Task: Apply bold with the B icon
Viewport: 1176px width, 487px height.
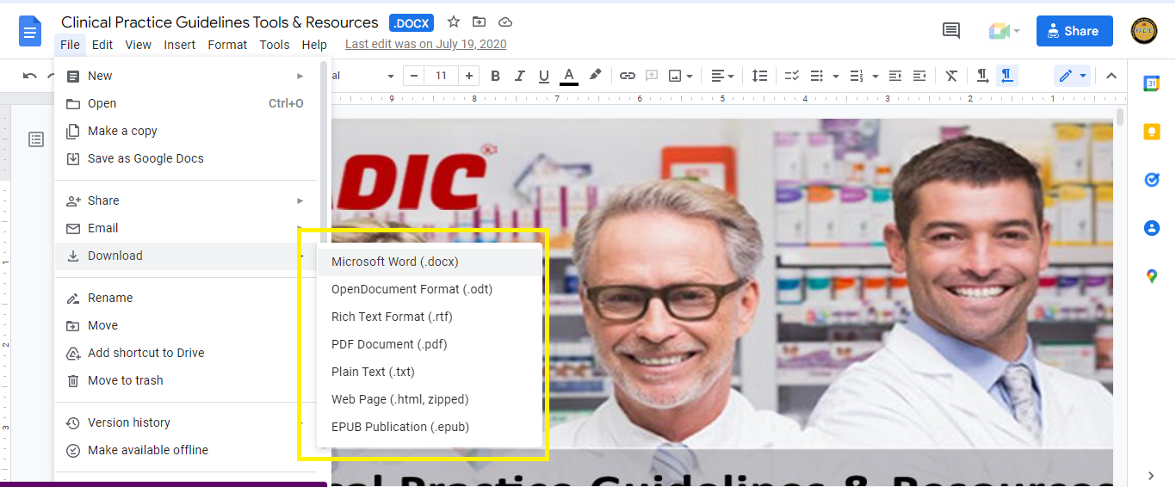Action: pyautogui.click(x=495, y=76)
